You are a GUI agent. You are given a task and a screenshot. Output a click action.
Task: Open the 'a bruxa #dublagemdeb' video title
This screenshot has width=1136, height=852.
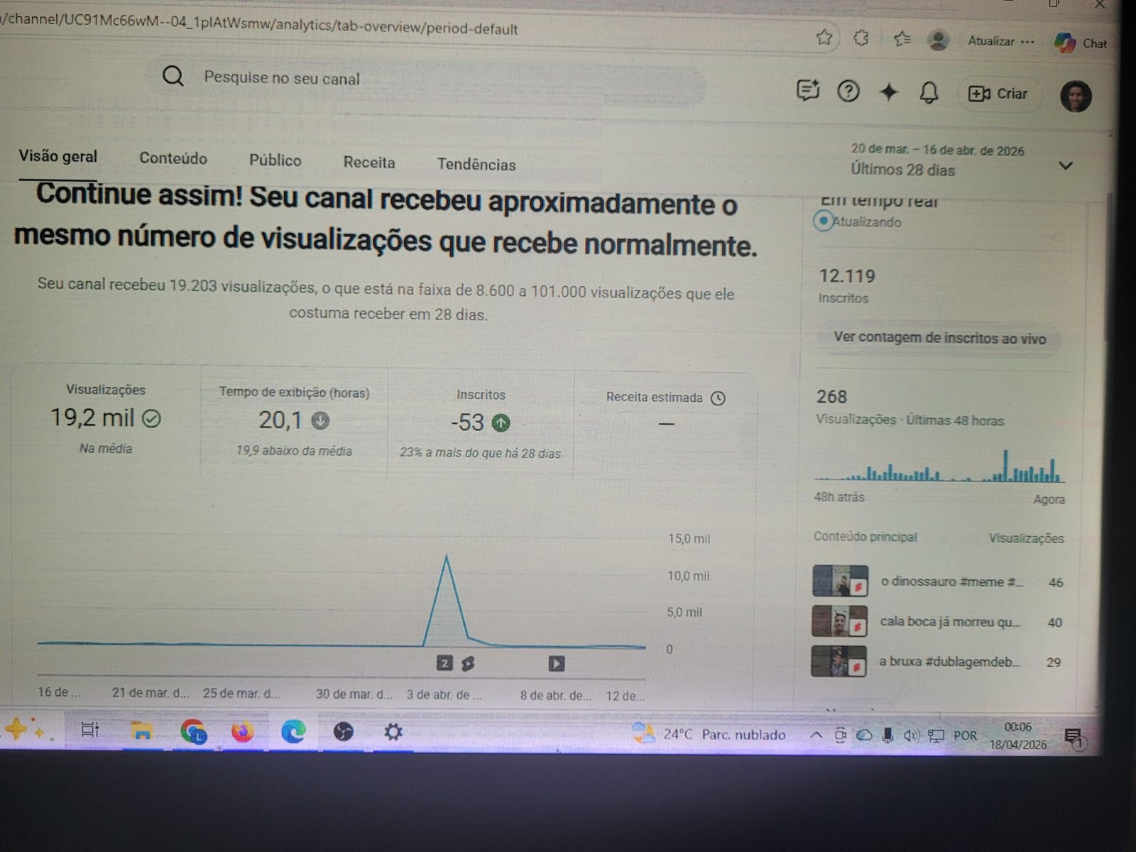[x=949, y=661]
